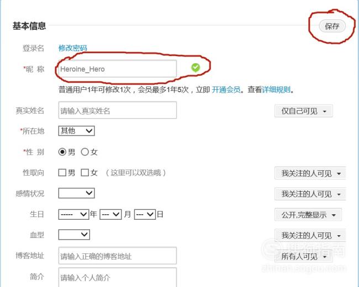Click the 基本信息 section heading

[x=29, y=26]
